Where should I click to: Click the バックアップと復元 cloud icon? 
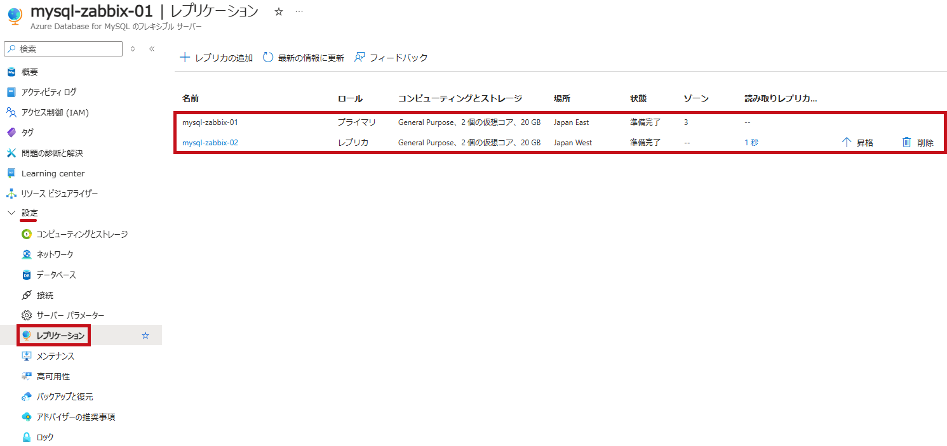click(27, 397)
